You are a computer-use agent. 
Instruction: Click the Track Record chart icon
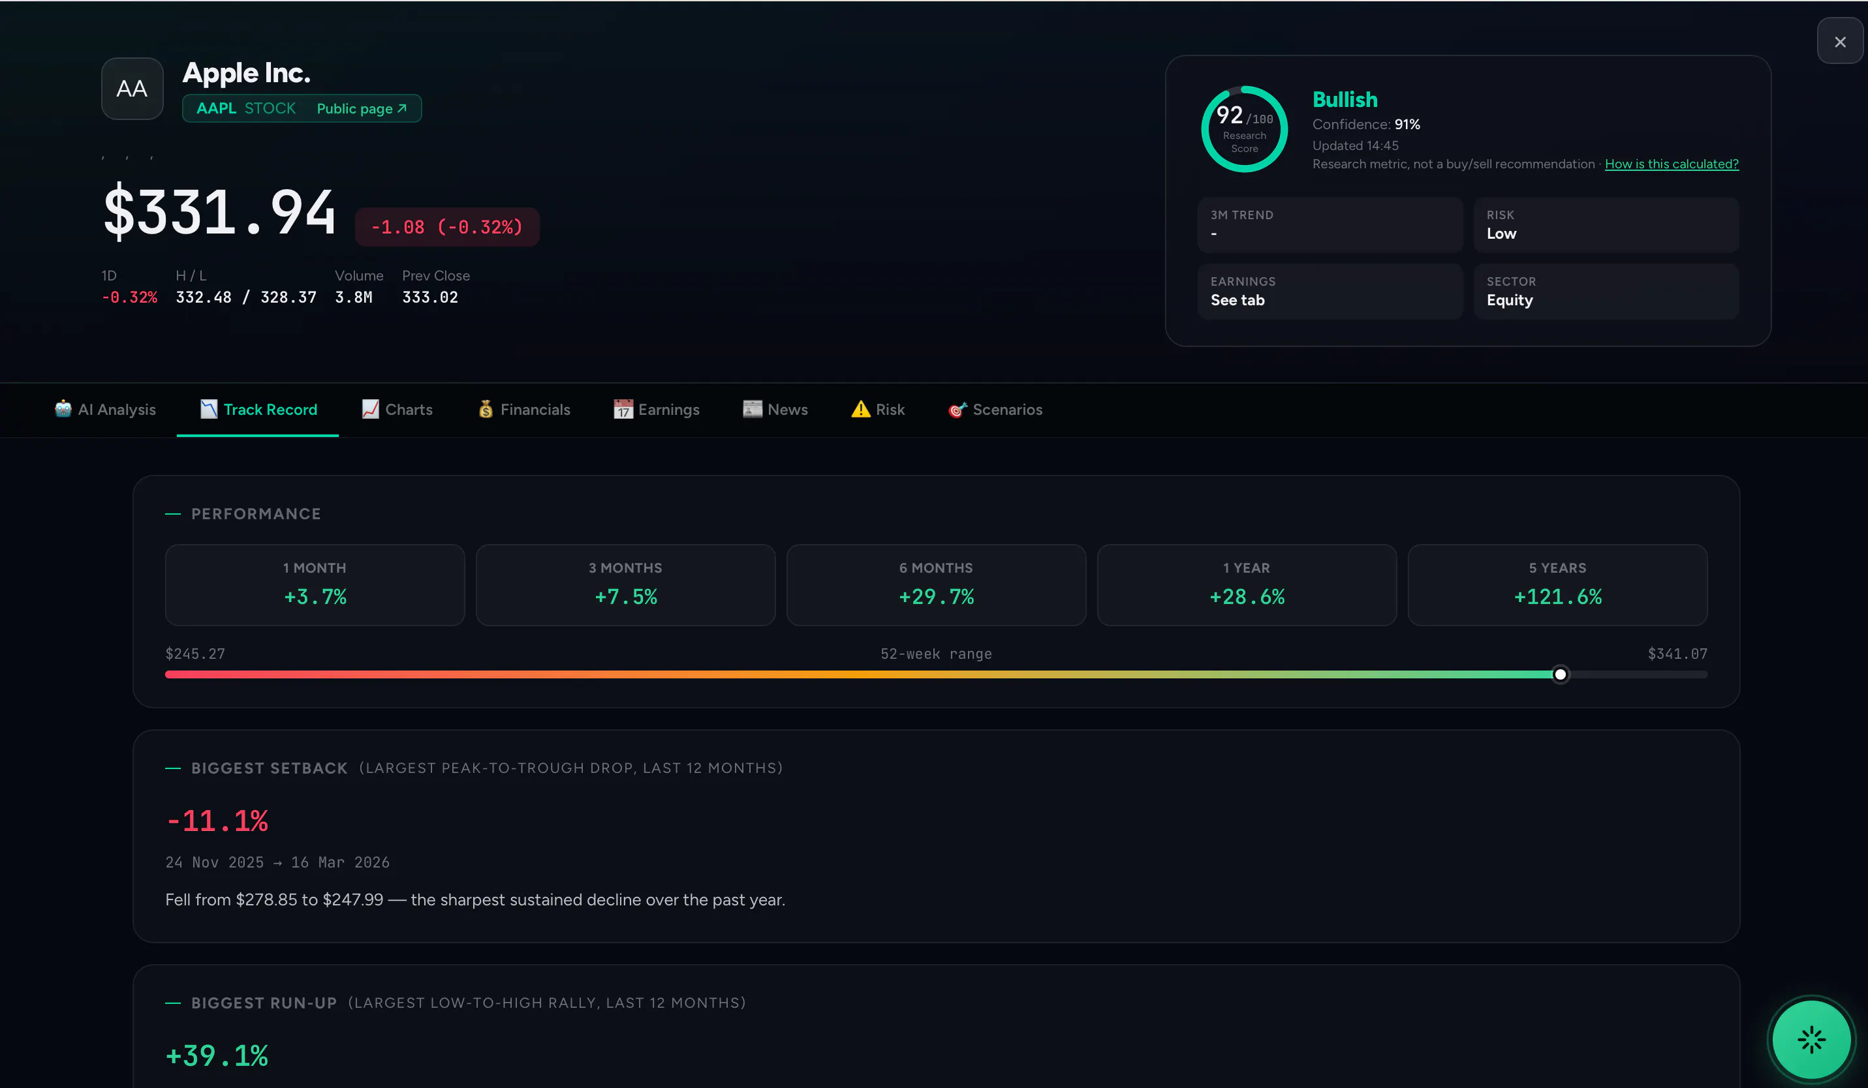click(x=209, y=409)
